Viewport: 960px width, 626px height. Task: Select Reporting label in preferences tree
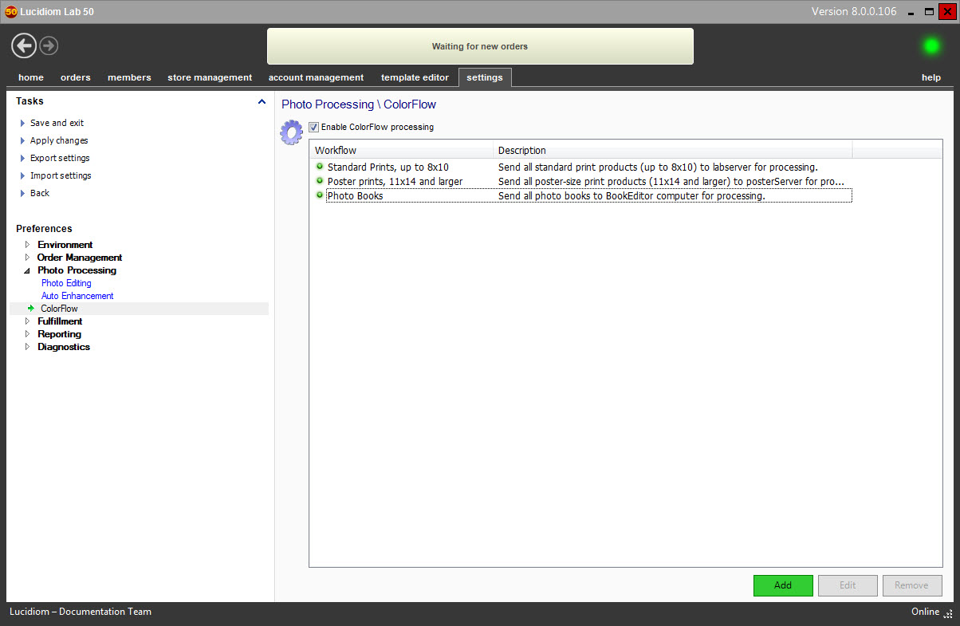coord(59,334)
